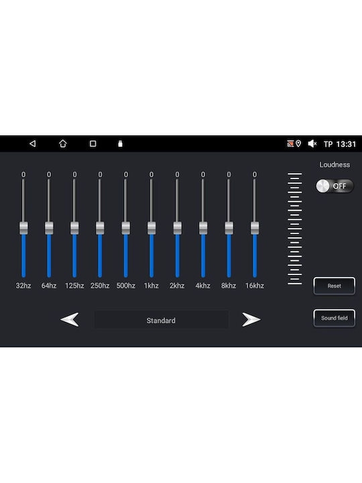Tap the 64hz frequency label

click(49, 286)
